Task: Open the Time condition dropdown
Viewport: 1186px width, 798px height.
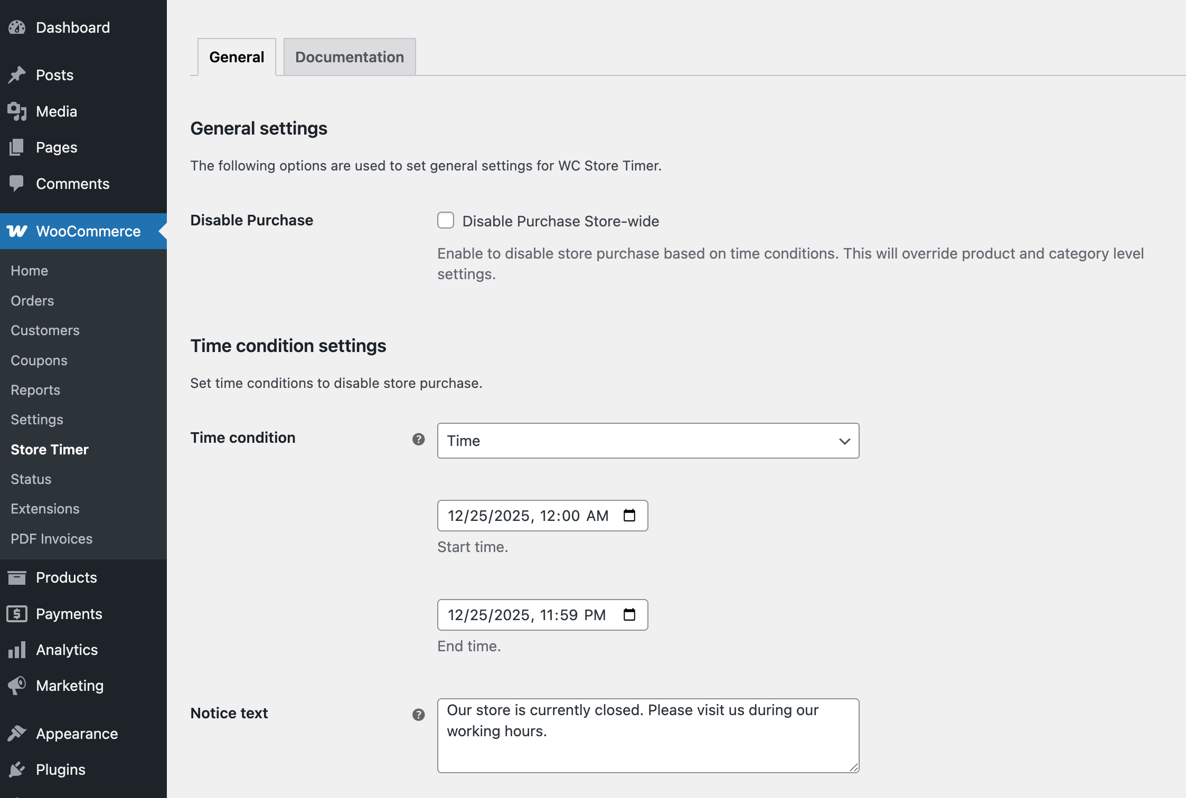Action: (648, 441)
